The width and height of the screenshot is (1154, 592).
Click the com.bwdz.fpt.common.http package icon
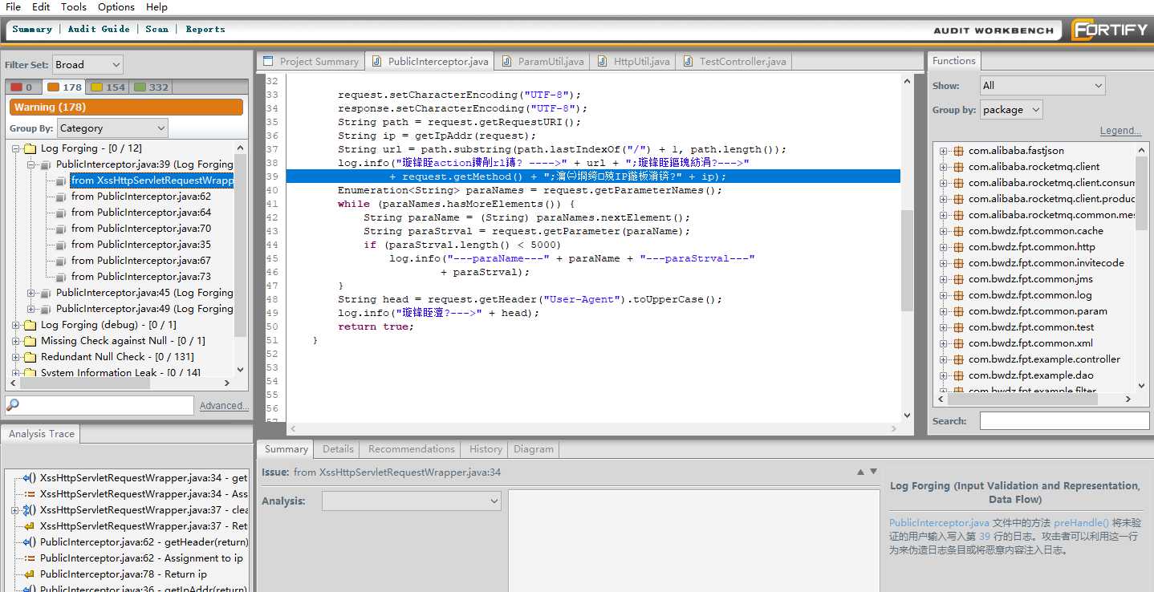[x=958, y=247]
